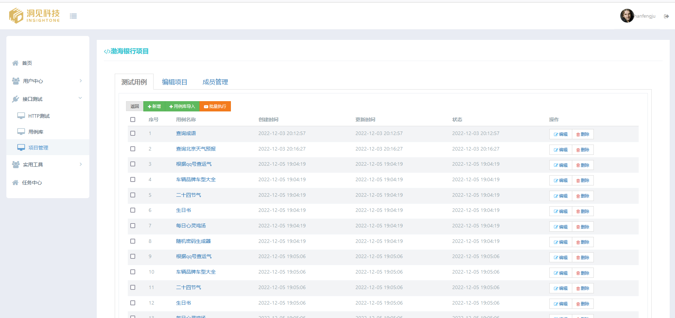This screenshot has height=318, width=675.
Task: Open the hanfengju user avatar
Action: coord(627,16)
